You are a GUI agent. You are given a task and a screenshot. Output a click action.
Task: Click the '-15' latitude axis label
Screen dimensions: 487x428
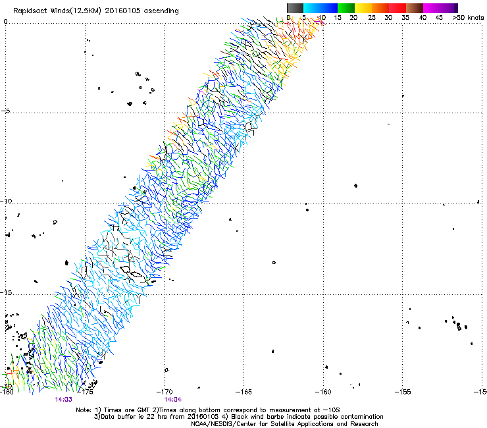coord(6,293)
